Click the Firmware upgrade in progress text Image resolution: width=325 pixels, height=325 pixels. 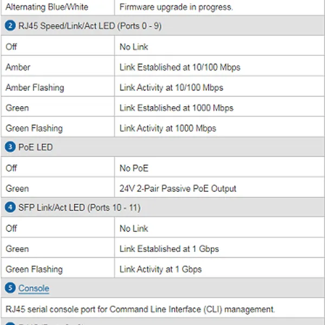coord(176,7)
